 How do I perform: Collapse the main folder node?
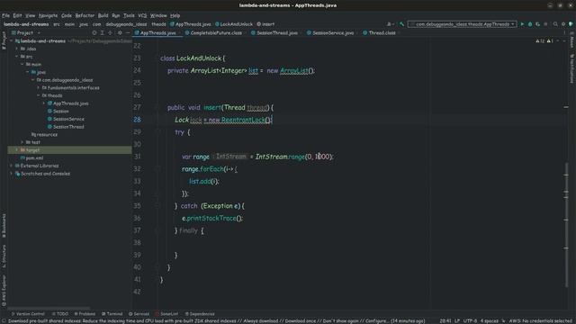22,64
